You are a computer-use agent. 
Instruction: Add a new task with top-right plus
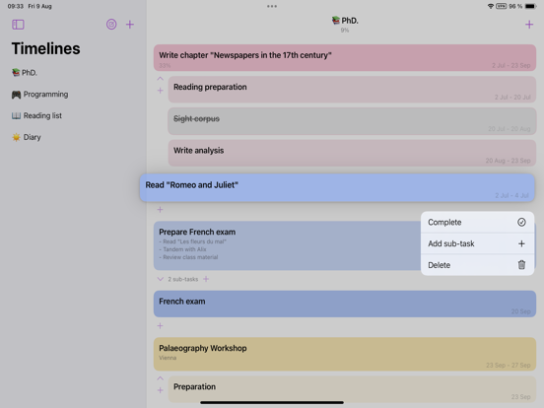coord(529,25)
